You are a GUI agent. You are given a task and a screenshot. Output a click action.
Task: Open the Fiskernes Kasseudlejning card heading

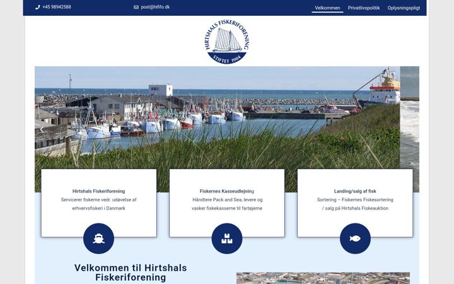(x=227, y=191)
